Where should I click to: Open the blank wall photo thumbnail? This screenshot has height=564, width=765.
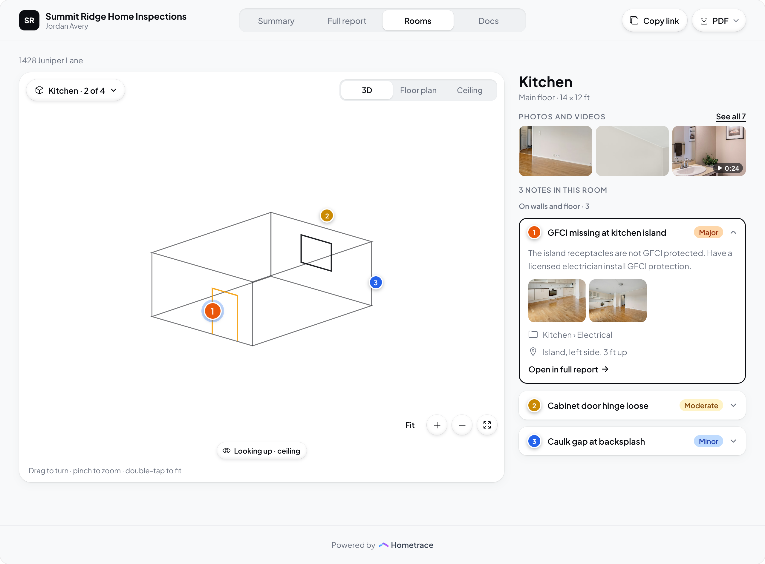pyautogui.click(x=632, y=151)
